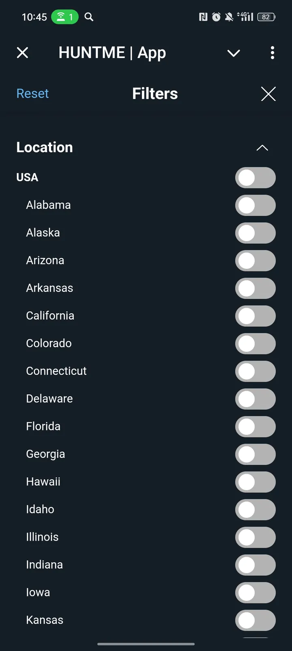Enable the Hawaii location switch
This screenshot has width=292, height=651.
(x=255, y=482)
